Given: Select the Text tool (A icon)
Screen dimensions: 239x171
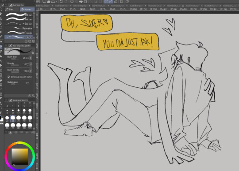Looking at the screenshot, I should (1, 104).
